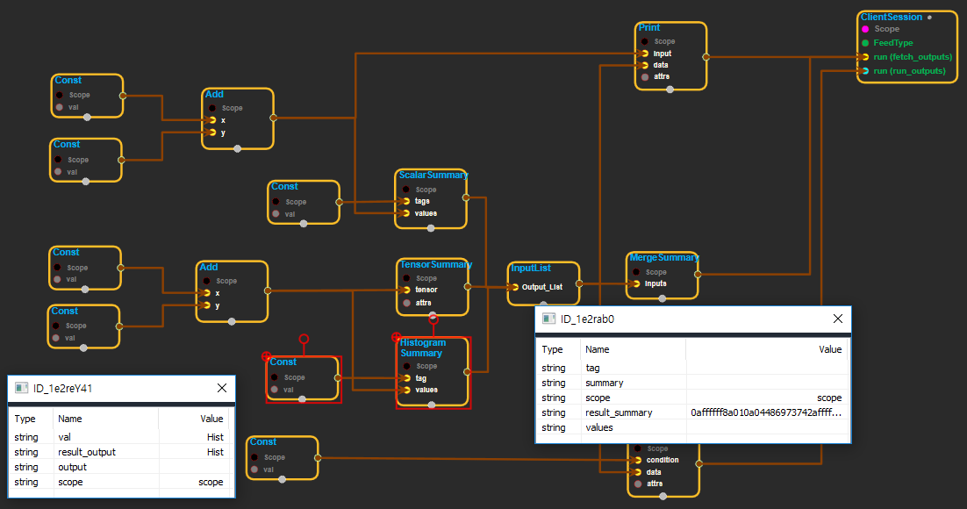
Task: Select the Histogram Summary node title
Action: coord(421,348)
